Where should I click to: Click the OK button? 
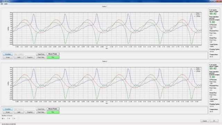click(214, 121)
